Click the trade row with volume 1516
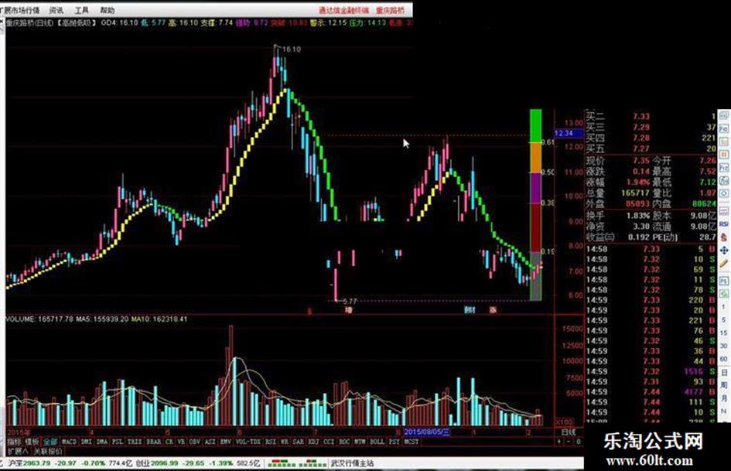 tap(651, 372)
